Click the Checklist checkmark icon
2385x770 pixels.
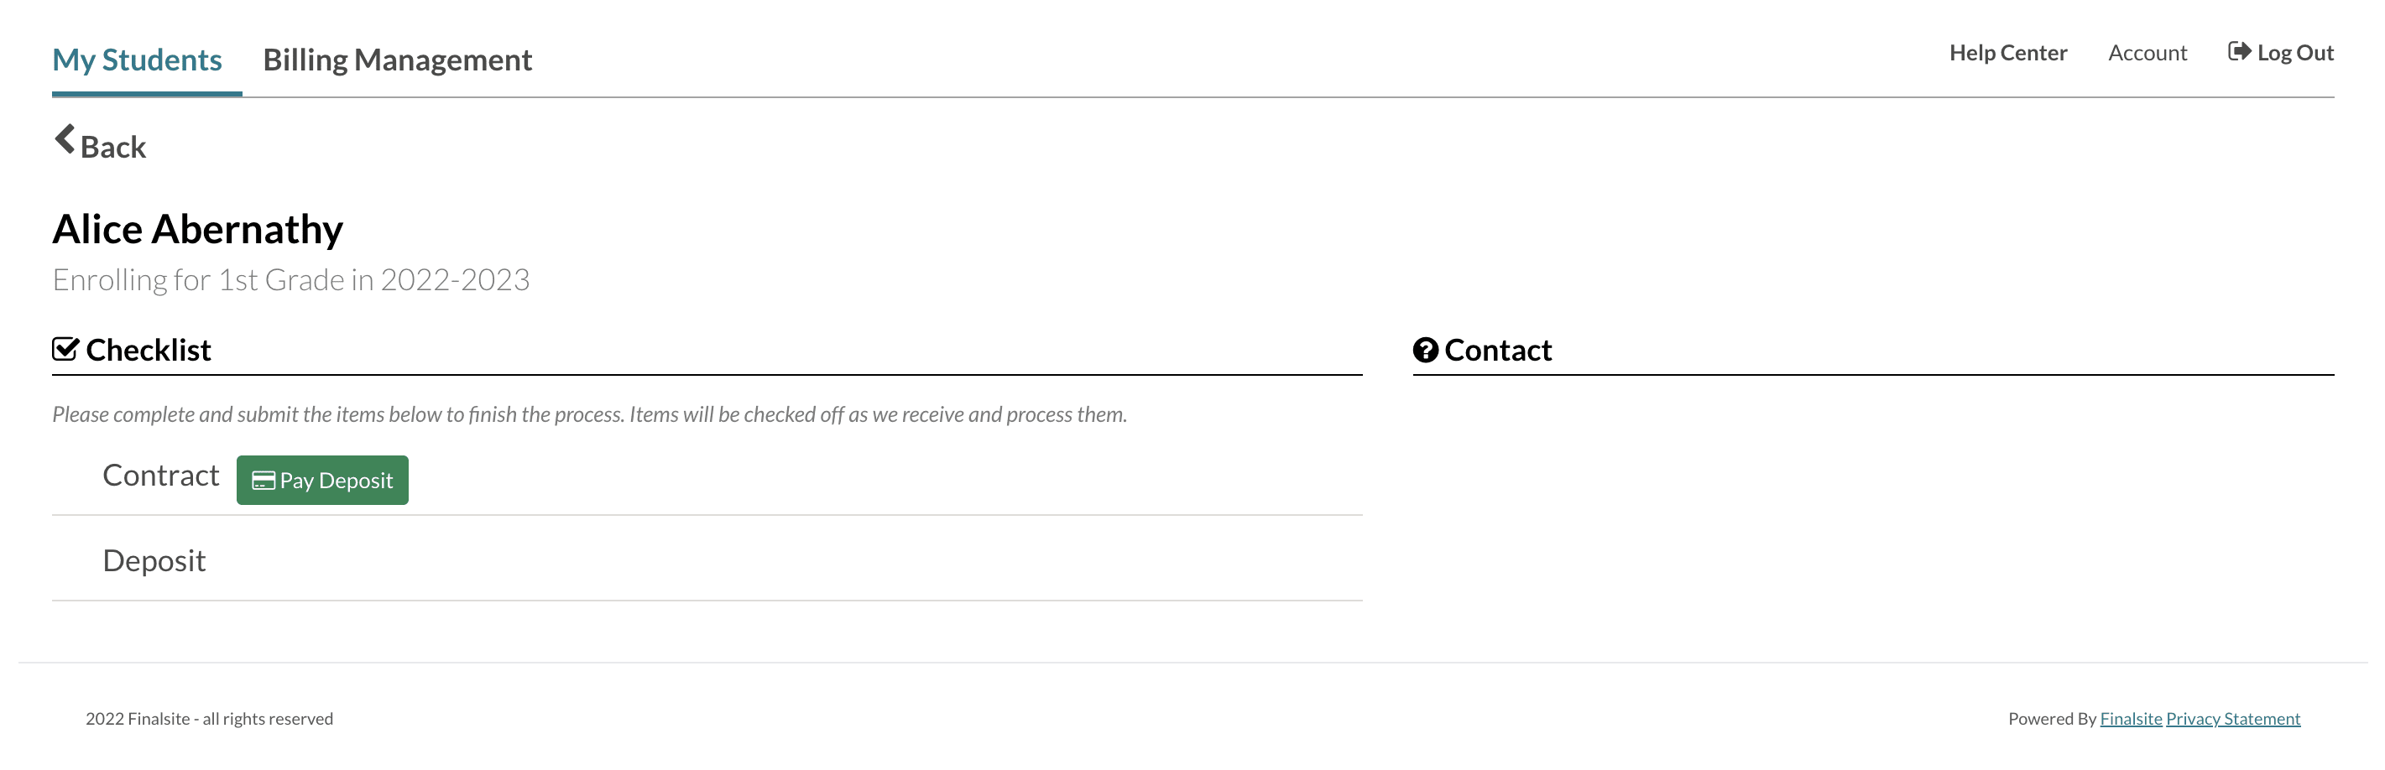point(65,350)
